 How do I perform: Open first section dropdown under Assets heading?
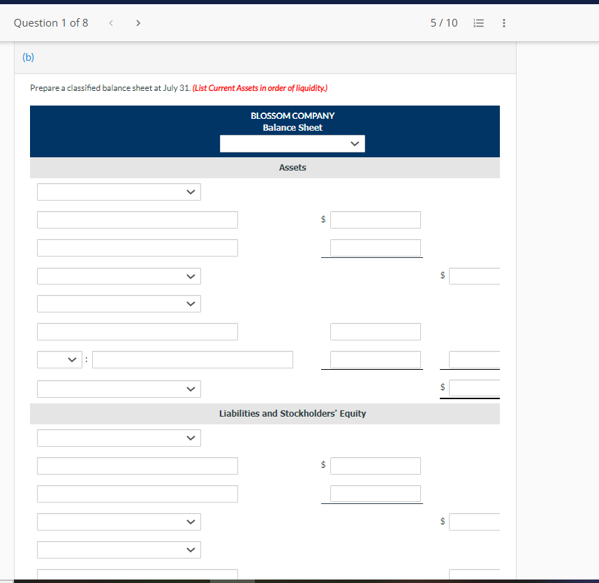[x=119, y=192]
